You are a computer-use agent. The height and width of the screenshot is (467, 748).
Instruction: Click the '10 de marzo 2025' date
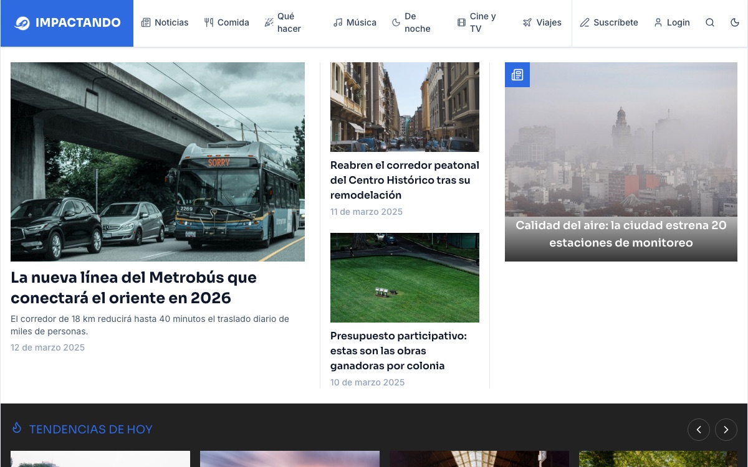(367, 382)
